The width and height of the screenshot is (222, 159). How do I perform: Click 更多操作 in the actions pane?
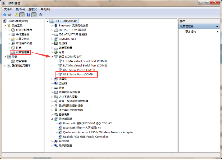191,32
